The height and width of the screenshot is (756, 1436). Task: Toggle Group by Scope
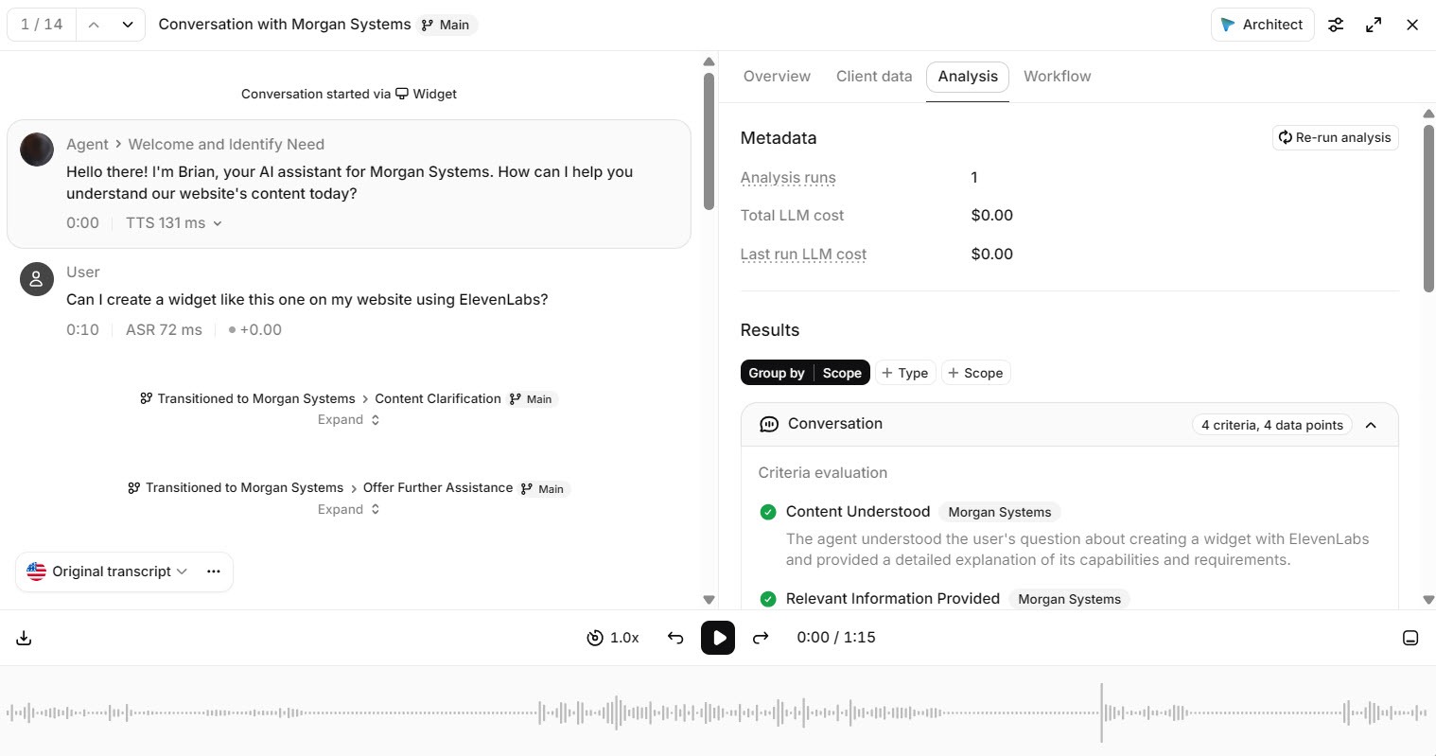pos(805,373)
